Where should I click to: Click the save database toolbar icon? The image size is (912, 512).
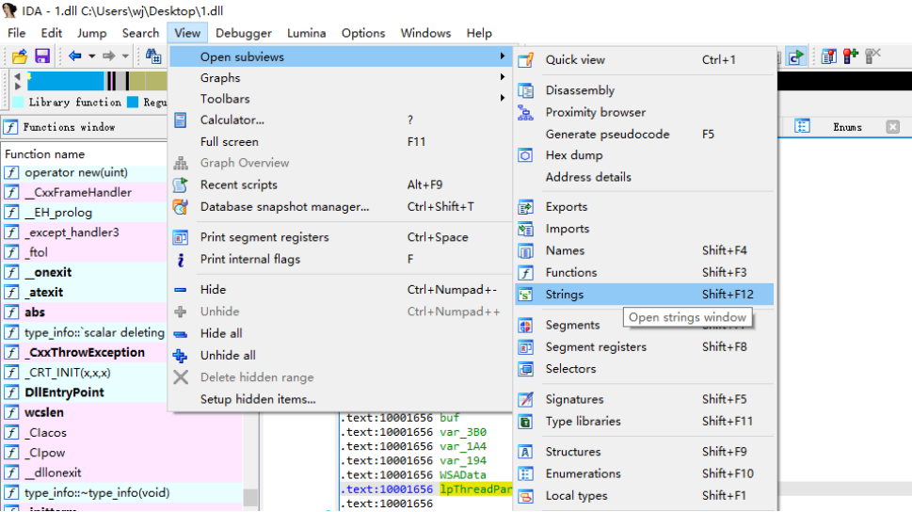point(42,56)
